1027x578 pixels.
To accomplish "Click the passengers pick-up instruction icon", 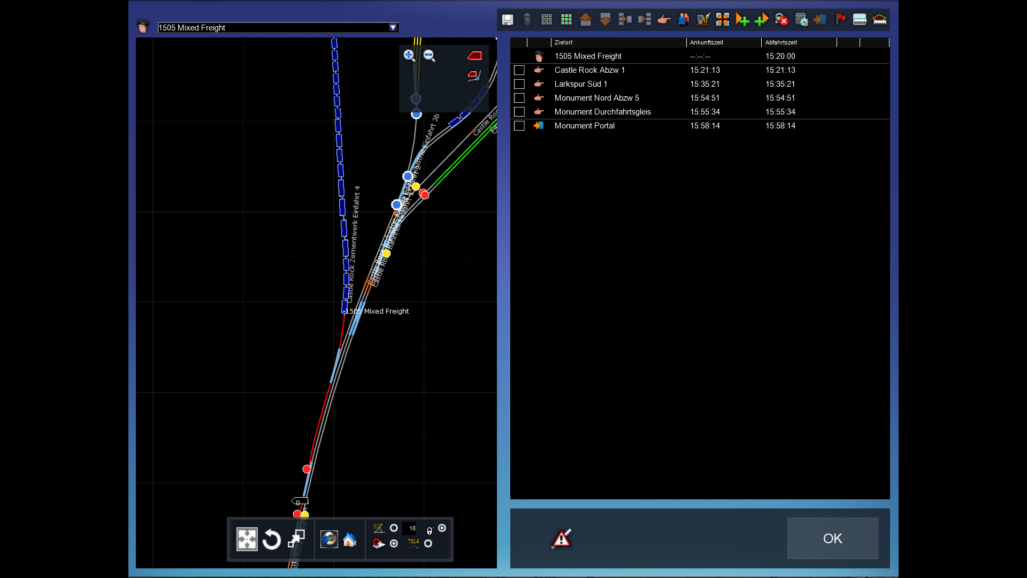I will 684,20.
